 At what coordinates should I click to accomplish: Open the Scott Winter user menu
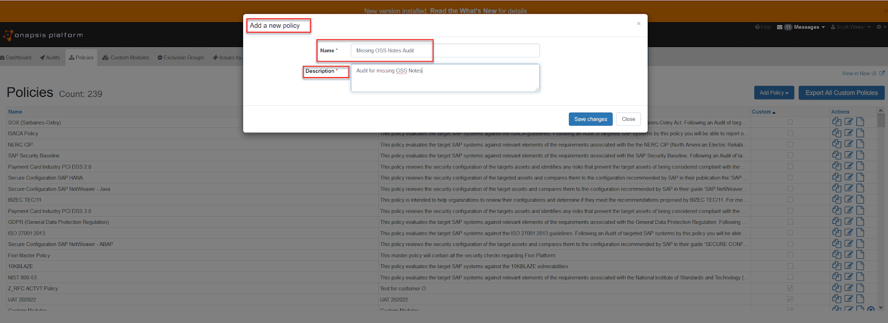(850, 27)
